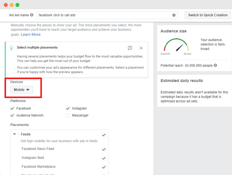
Task: Uncheck the Instagram feed placement
Action: (104, 158)
